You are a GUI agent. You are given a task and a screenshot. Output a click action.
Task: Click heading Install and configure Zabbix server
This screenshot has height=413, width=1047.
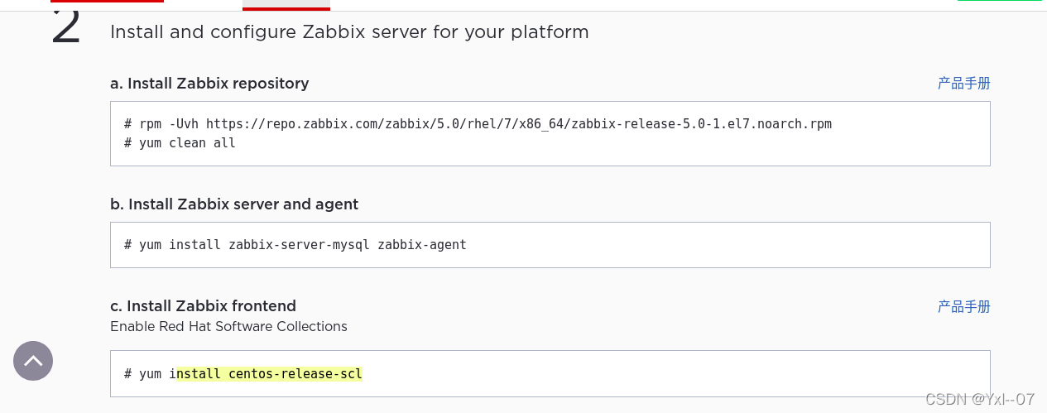click(349, 32)
